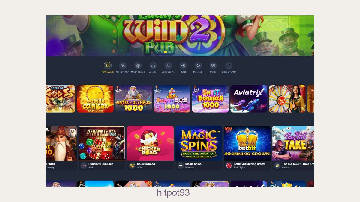Screen dimensions: 360x202
Task: Open the Canlı Casino category icon
Action: (168, 66)
